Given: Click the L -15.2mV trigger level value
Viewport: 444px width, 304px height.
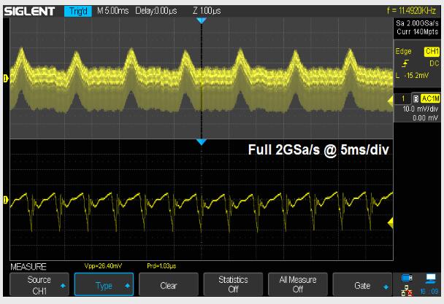Looking at the screenshot, I should (x=412, y=76).
